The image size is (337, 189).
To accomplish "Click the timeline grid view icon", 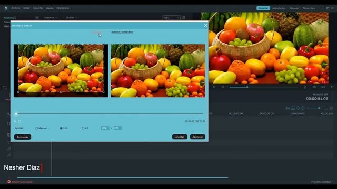I will click(x=331, y=108).
